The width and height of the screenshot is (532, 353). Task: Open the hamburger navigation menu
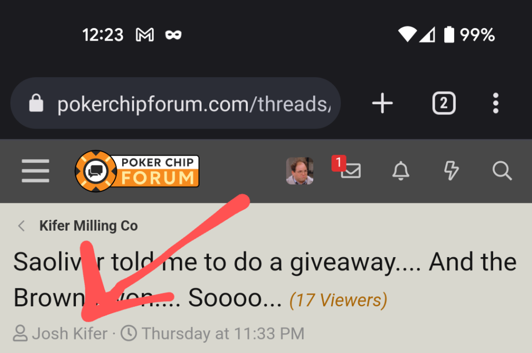click(35, 171)
